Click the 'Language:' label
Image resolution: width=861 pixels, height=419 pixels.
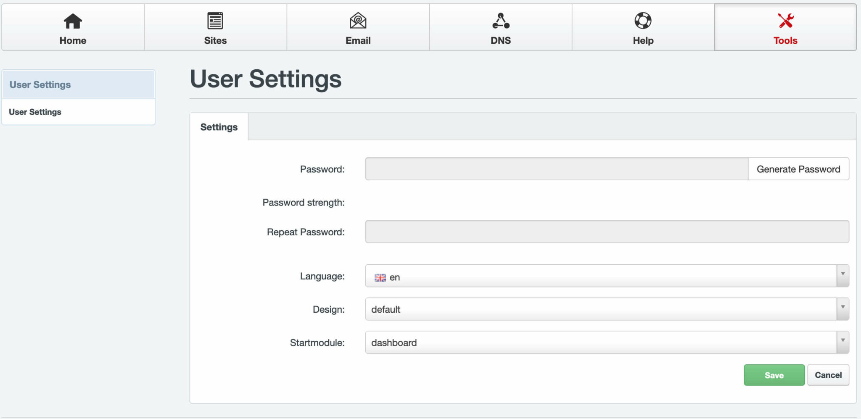tap(322, 276)
